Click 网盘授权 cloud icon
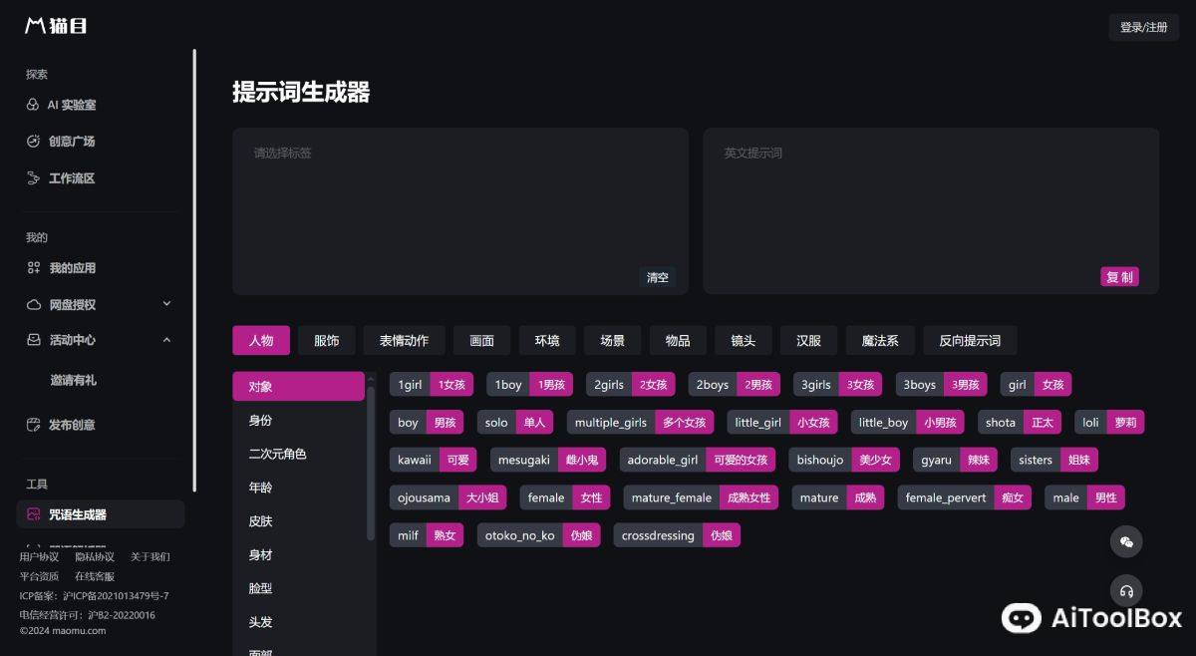Viewport: 1196px width, 656px height. pos(33,304)
